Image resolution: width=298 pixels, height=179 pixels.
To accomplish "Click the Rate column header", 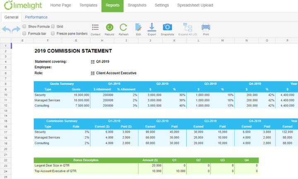I will [x=76, y=127].
